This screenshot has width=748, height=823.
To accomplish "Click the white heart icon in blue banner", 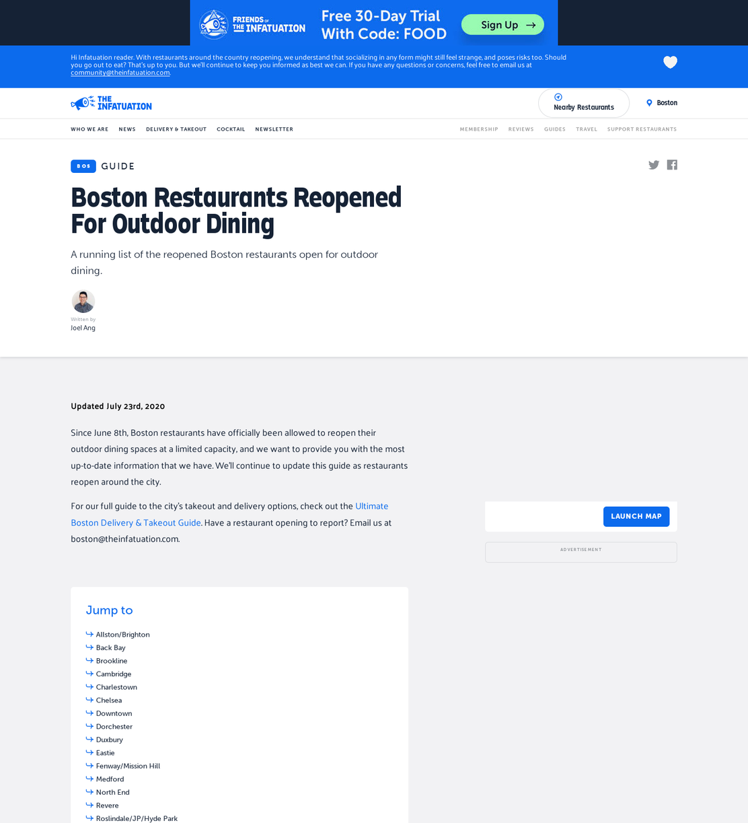I will coord(670,63).
